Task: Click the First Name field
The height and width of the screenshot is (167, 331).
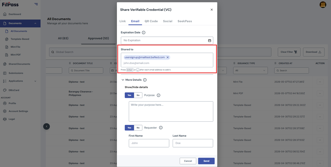Action: (x=149, y=143)
